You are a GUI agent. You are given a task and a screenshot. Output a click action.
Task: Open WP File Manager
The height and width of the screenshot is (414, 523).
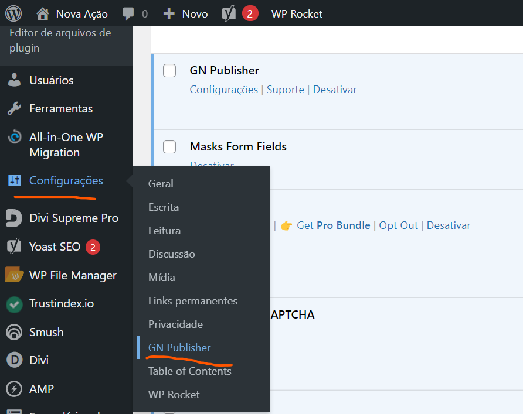[16, 275]
